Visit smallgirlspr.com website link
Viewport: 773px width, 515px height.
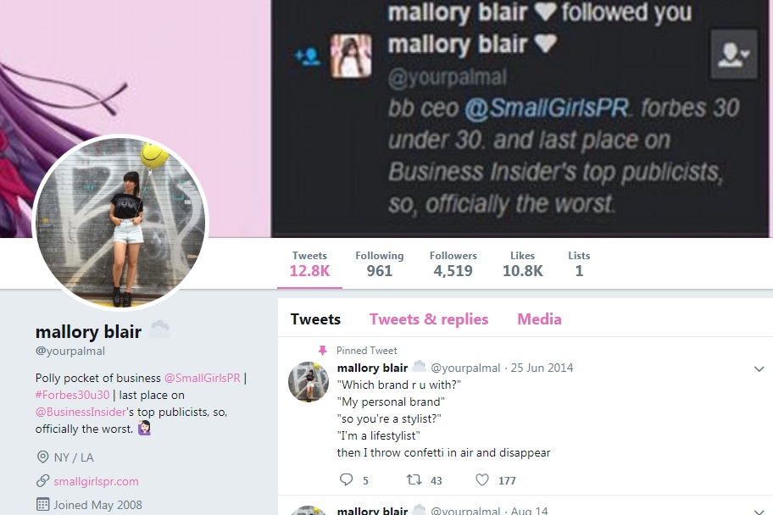96,481
